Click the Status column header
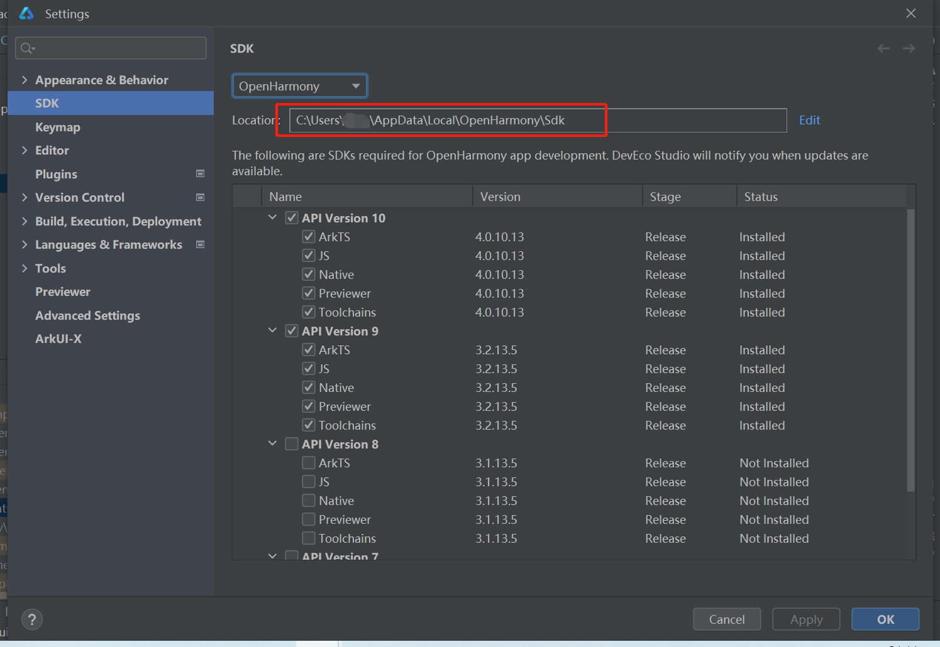The height and width of the screenshot is (647, 940). coord(821,197)
